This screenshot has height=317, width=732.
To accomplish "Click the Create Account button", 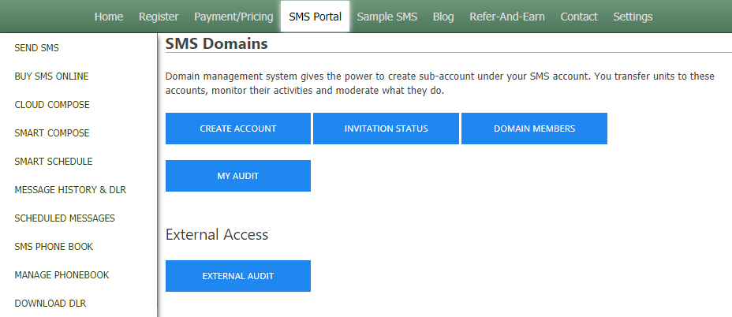I will click(238, 129).
